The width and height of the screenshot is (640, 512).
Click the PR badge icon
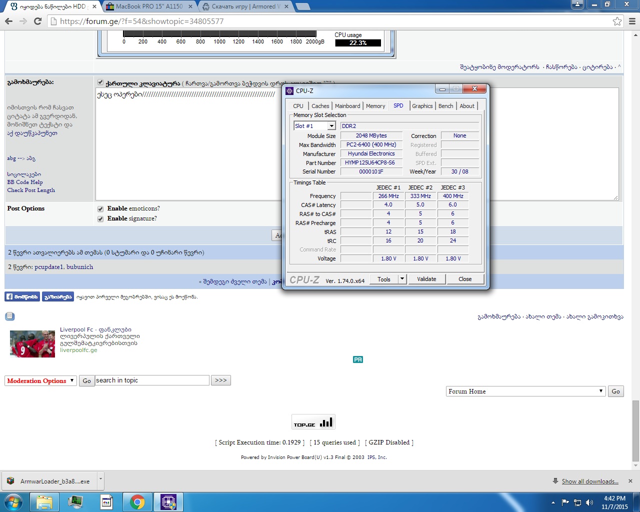click(358, 359)
